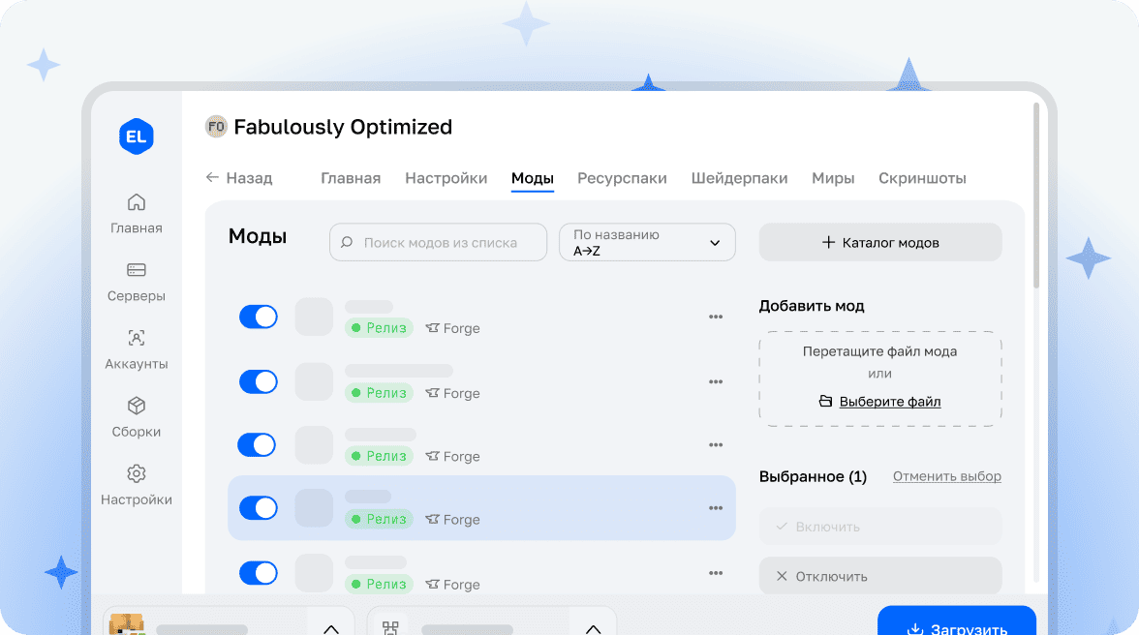The height and width of the screenshot is (635, 1139).
Task: Switch to the Ресурспаки tab
Action: tap(622, 178)
